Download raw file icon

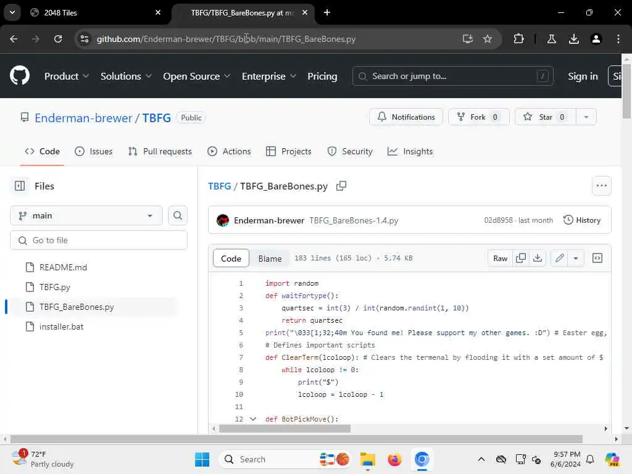coord(538,258)
